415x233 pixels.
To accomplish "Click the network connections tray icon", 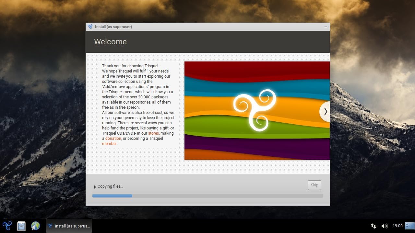I will pyautogui.click(x=373, y=226).
